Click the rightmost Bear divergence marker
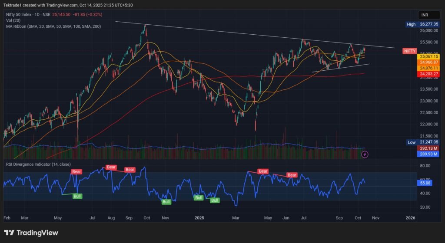 [x=292, y=175]
